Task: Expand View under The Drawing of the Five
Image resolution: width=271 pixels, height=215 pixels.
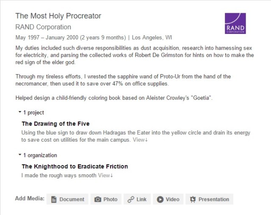Action: click(x=140, y=140)
